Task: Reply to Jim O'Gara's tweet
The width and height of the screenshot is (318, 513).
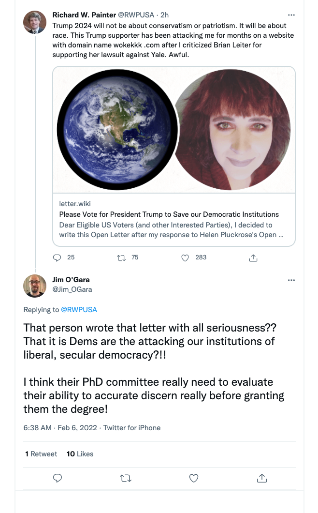Action: (x=58, y=478)
